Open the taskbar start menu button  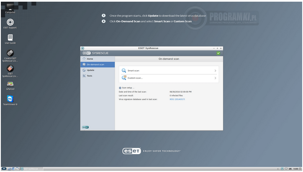[x=4, y=169]
